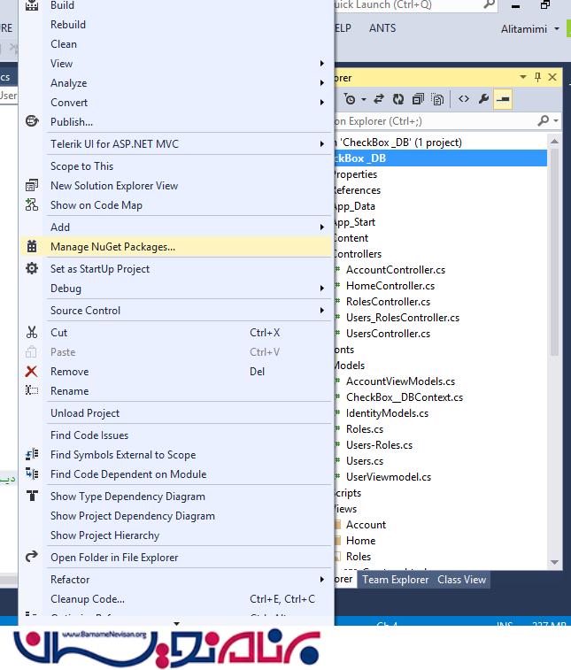Toggle auto-hide pin on Solution Explorer
The width and height of the screenshot is (571, 670).
(x=537, y=78)
